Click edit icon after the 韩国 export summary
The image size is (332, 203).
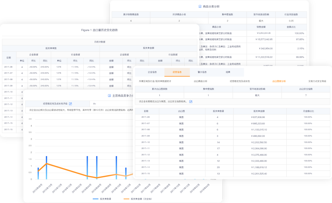click(x=191, y=102)
